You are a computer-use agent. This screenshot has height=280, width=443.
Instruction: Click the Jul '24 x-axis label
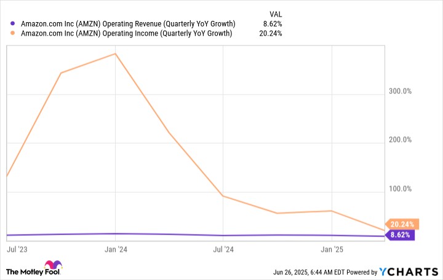[223, 249]
